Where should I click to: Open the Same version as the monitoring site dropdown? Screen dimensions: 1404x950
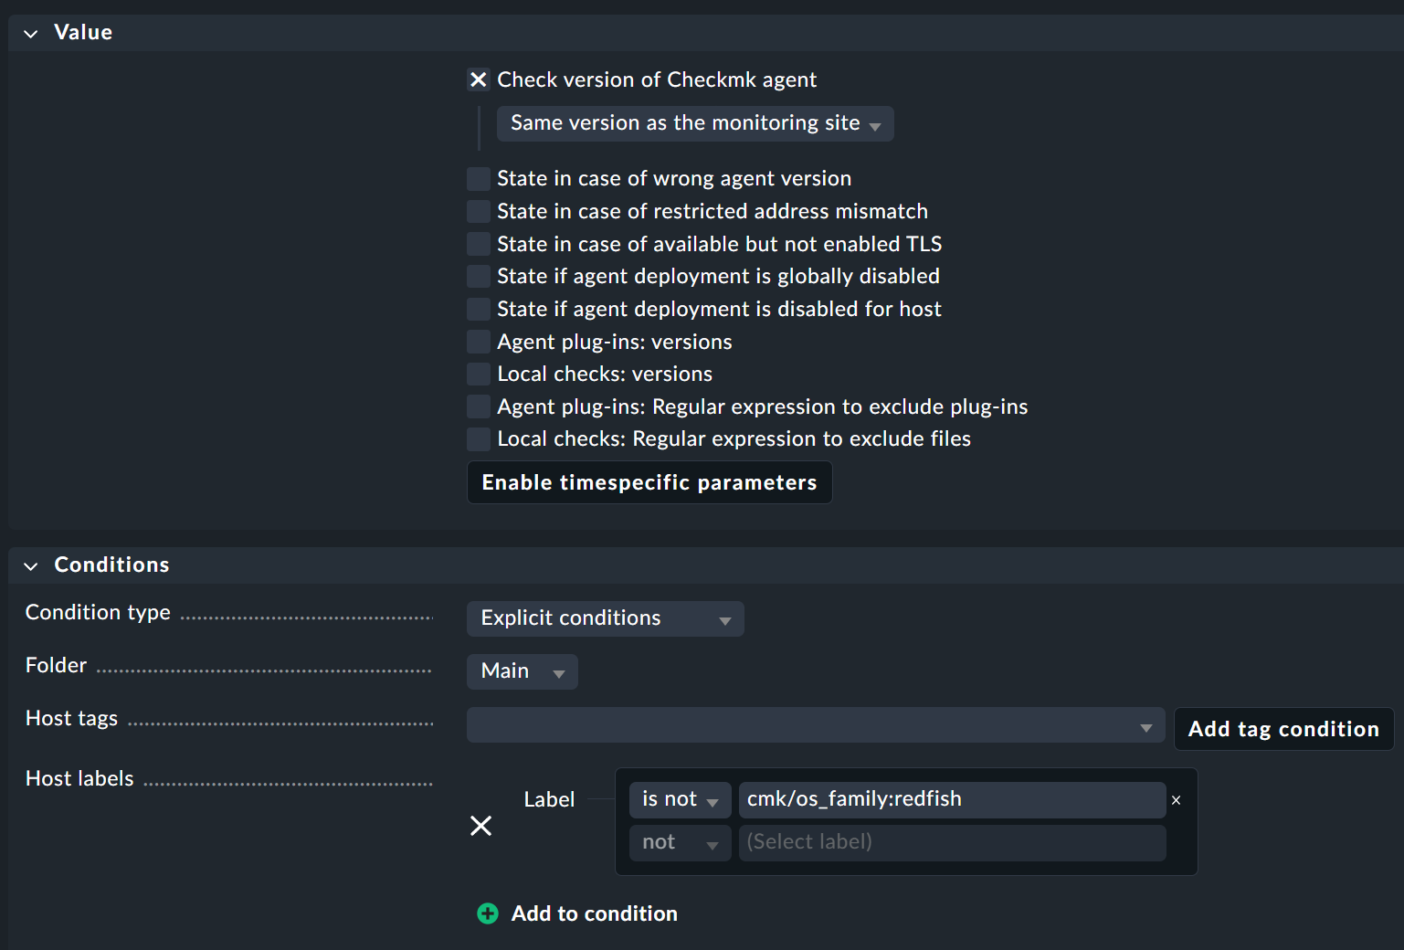pos(694,123)
